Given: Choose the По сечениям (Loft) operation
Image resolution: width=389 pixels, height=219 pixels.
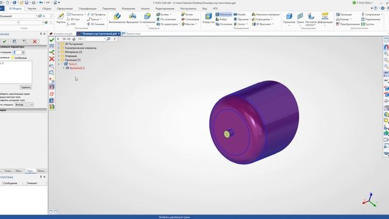Looking at the screenshot, I should (166, 19).
